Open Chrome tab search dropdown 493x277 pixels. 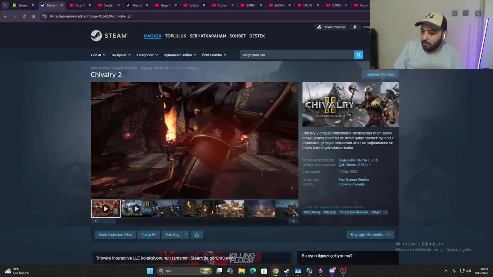click(x=5, y=5)
